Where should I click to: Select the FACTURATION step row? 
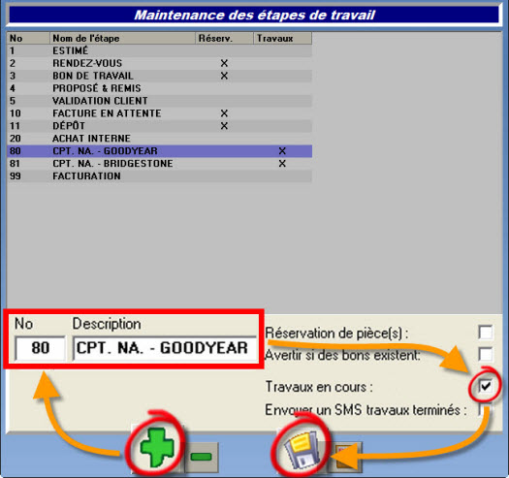(x=159, y=176)
